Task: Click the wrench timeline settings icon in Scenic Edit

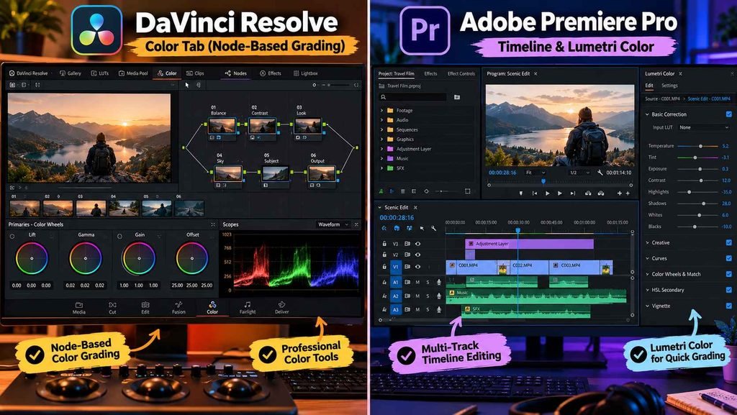Action: coord(433,228)
